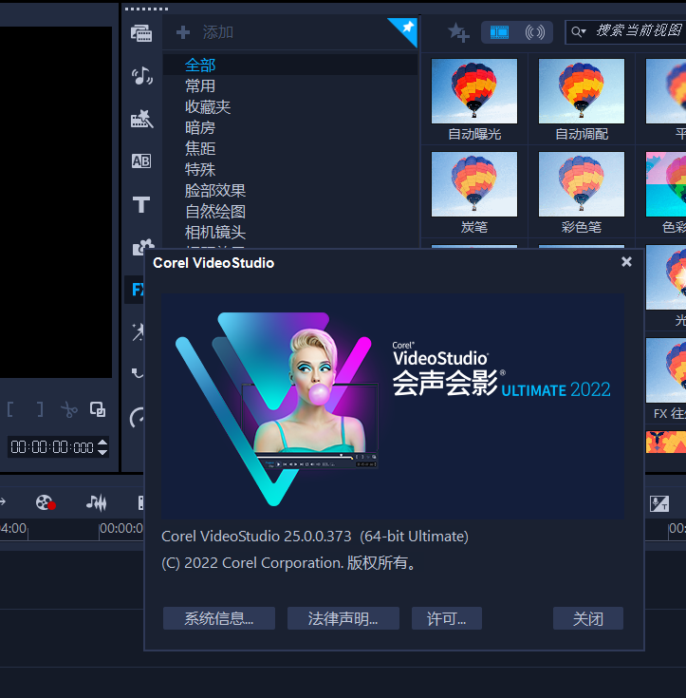Open the Sound library icon
The height and width of the screenshot is (698, 686).
[141, 76]
